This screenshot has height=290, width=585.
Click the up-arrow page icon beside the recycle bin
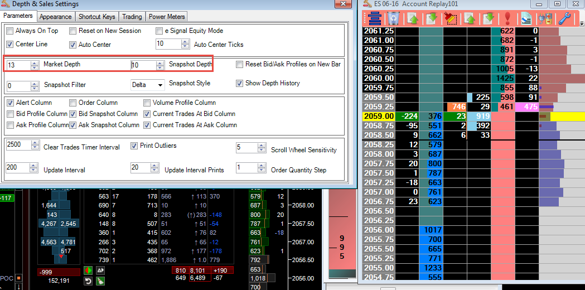point(412,18)
